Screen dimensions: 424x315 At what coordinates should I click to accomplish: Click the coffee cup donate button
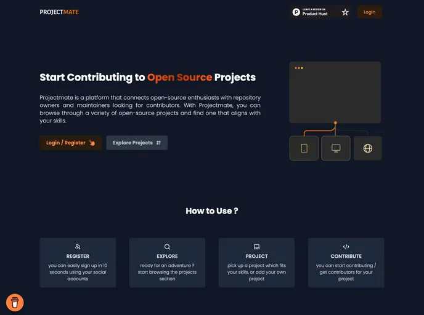[x=15, y=303]
